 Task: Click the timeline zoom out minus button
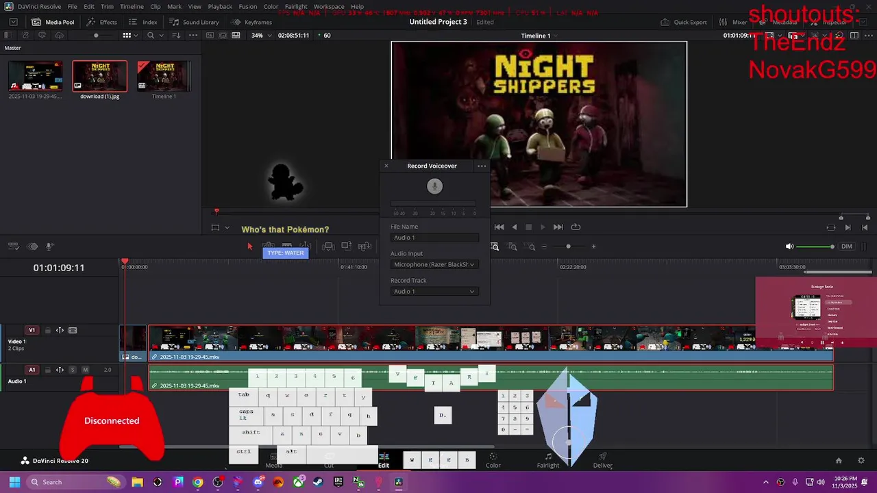pyautogui.click(x=544, y=246)
